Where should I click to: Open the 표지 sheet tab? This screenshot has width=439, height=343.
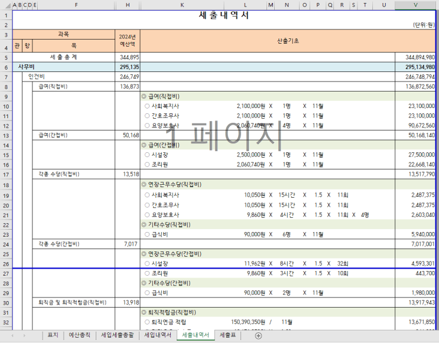point(53,335)
